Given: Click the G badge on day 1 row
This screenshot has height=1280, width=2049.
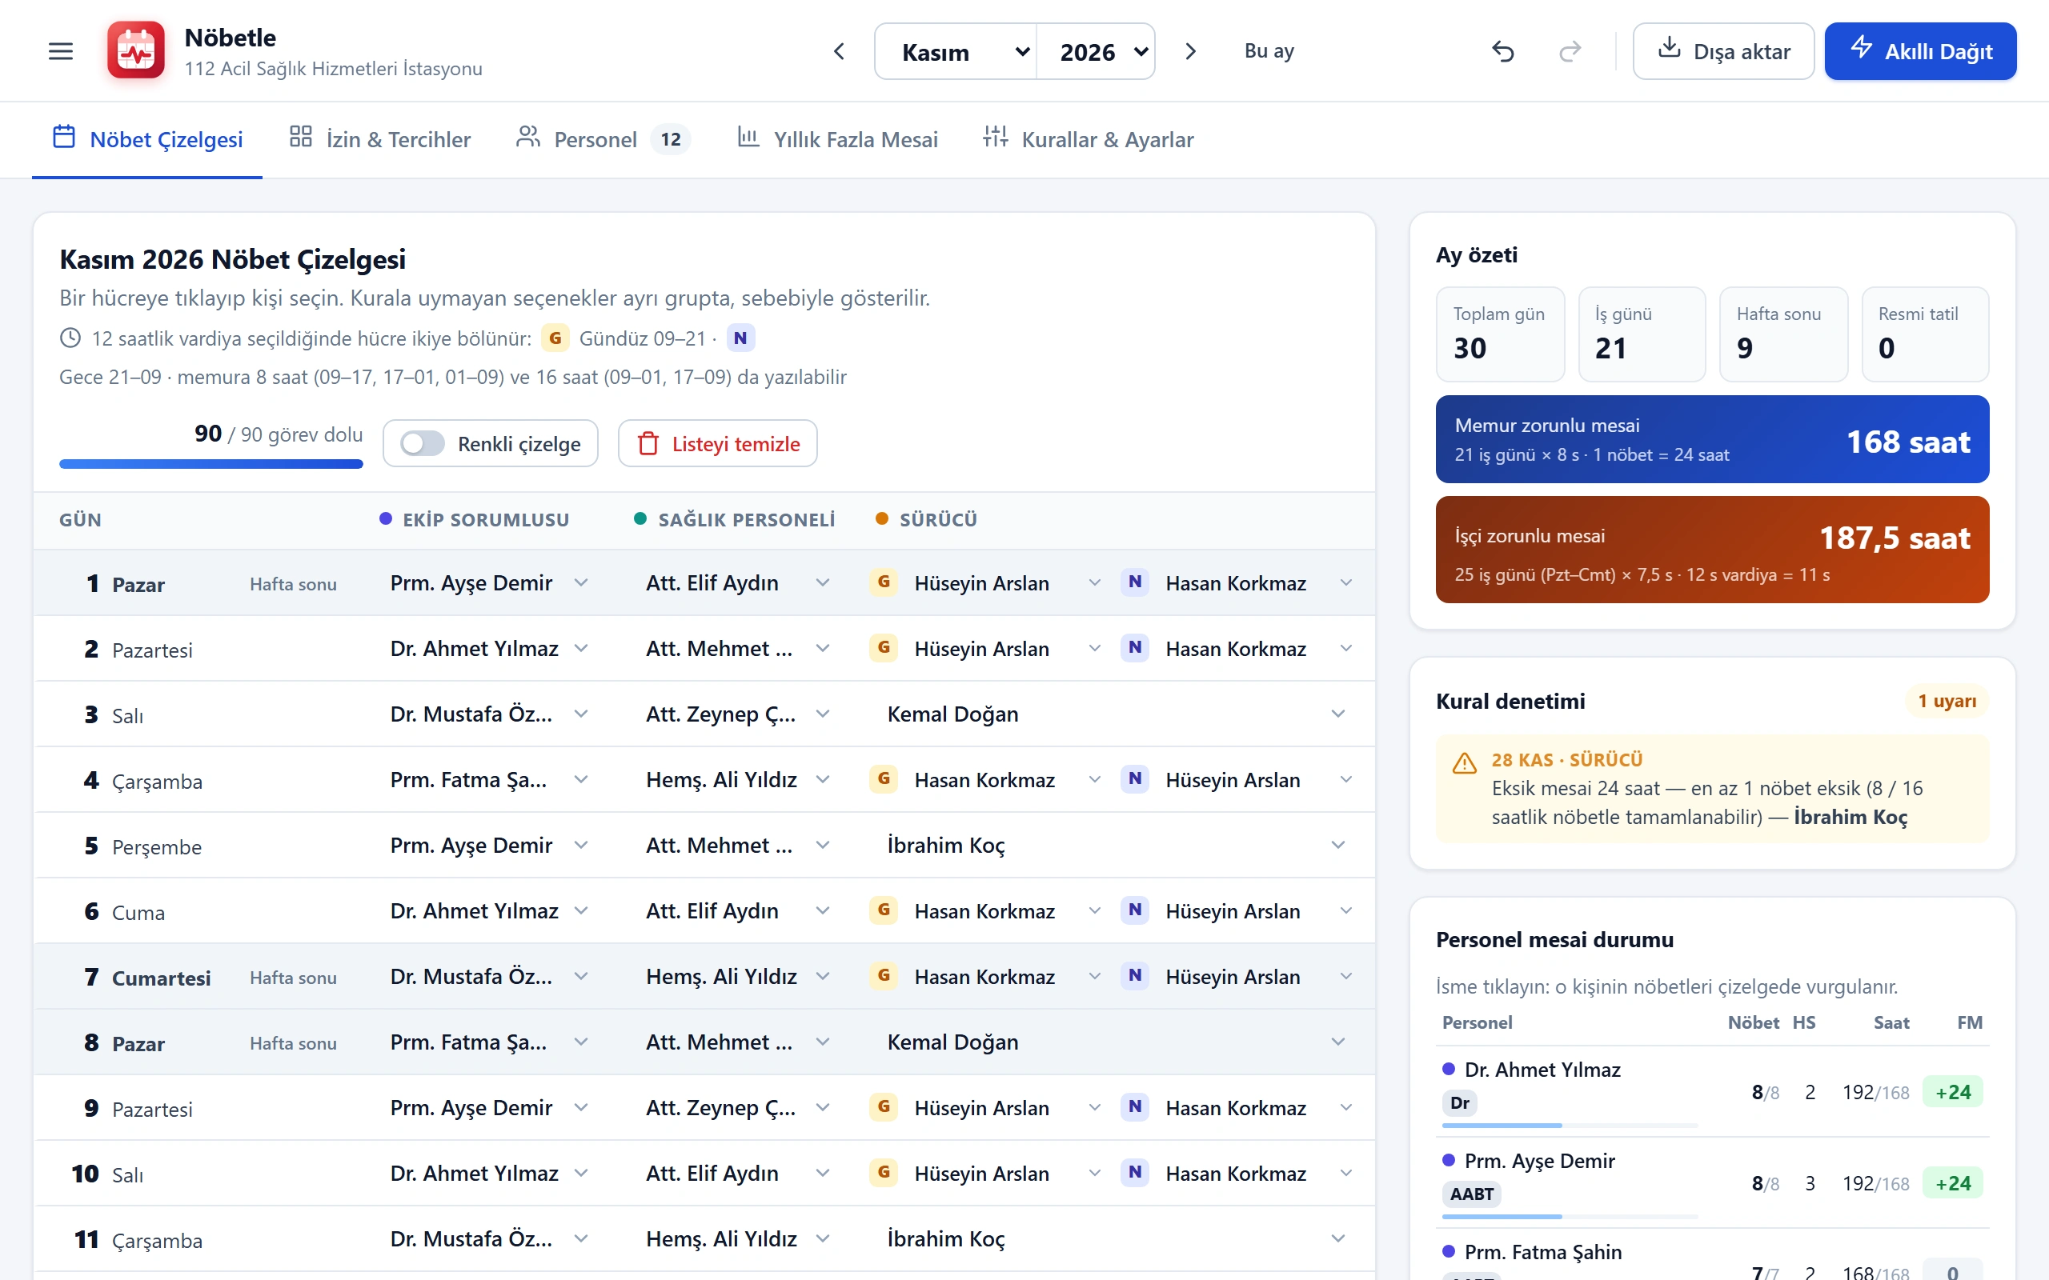Looking at the screenshot, I should tap(884, 582).
